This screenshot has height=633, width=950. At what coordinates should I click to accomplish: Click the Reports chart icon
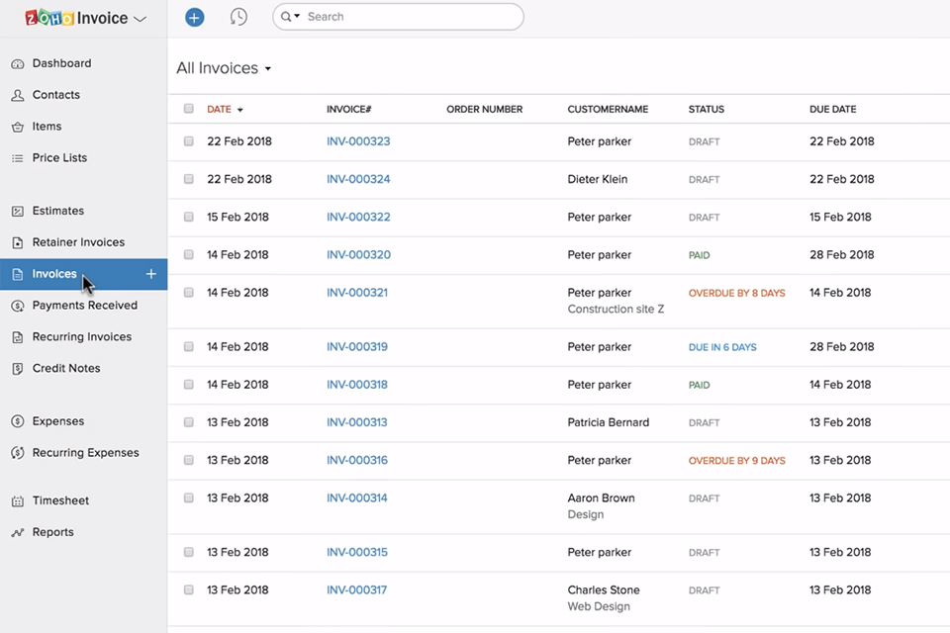[17, 533]
